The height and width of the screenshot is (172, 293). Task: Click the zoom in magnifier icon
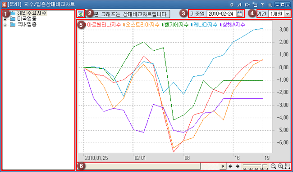point(281,166)
